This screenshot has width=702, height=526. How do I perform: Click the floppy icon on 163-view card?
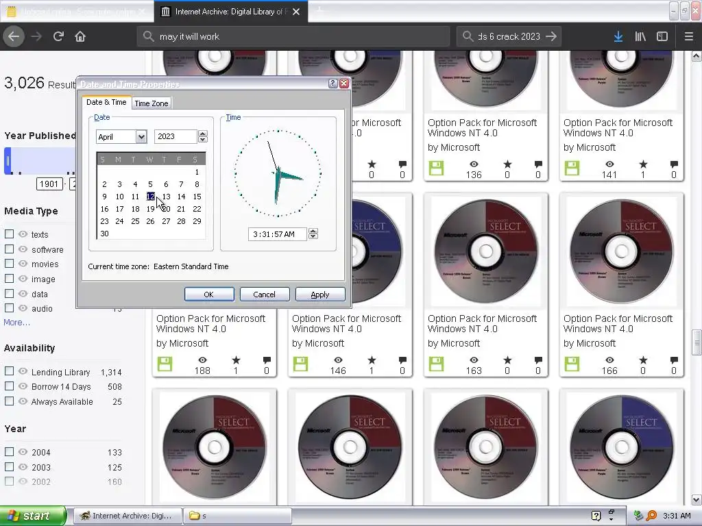(x=436, y=364)
